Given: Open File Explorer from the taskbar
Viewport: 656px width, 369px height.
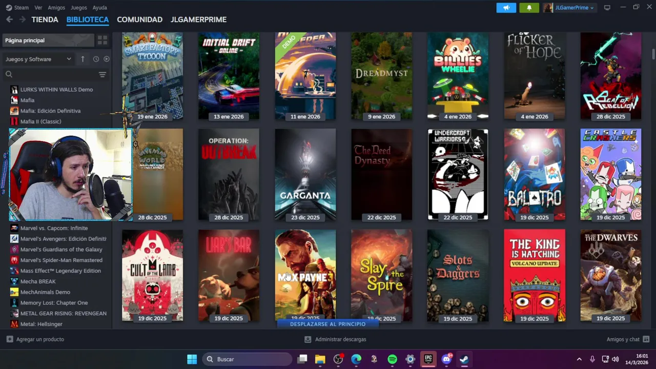Looking at the screenshot, I should (x=320, y=359).
